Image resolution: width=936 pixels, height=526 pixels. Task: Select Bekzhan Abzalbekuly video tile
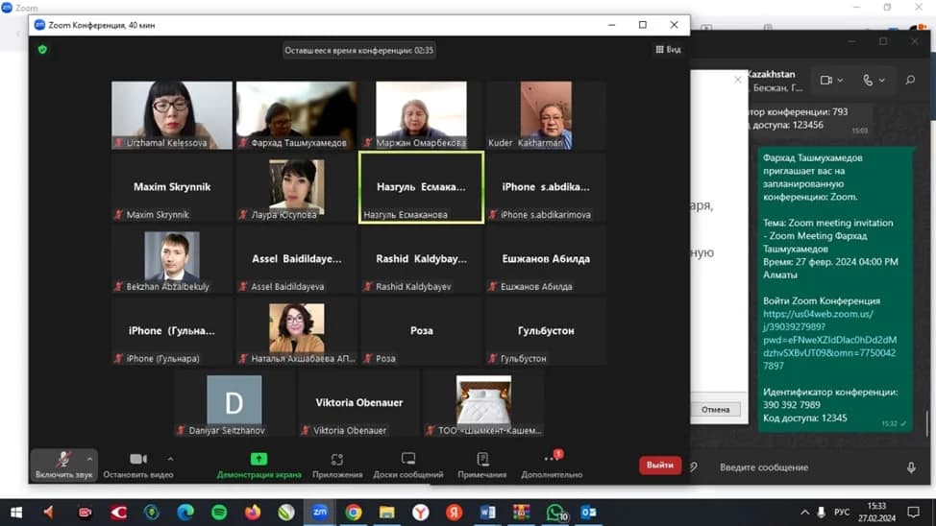coord(172,259)
